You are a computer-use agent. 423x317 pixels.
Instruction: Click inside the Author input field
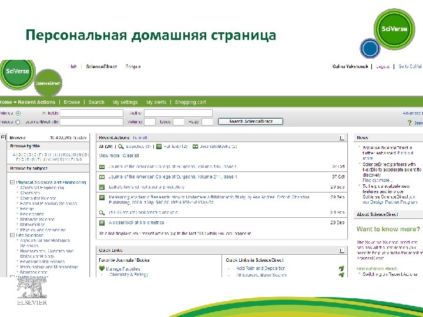[179, 113]
